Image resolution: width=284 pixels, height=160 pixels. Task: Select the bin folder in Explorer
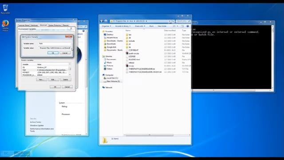point(130,35)
